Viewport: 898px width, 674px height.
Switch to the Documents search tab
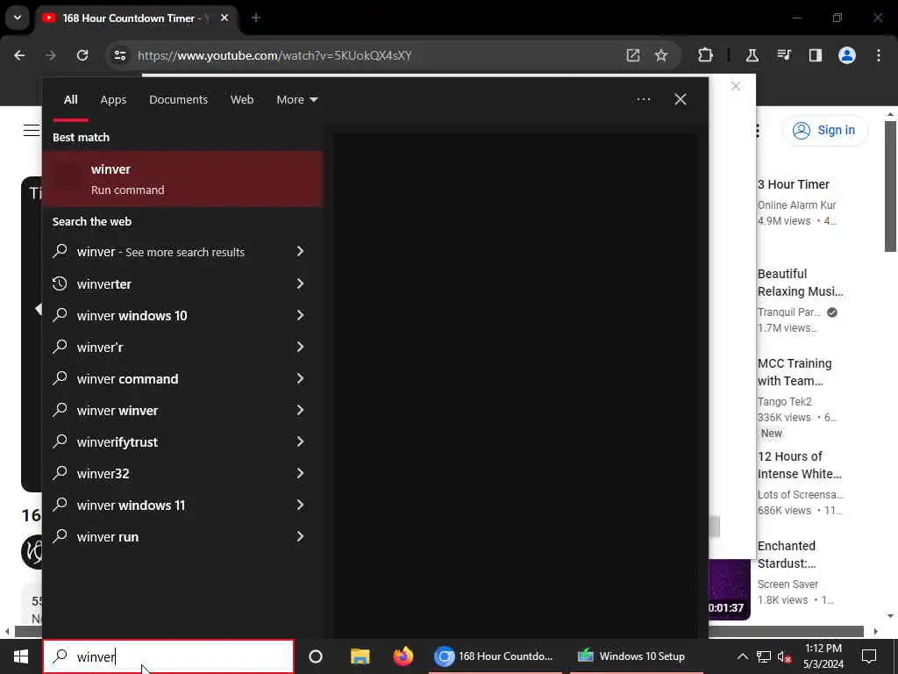click(x=178, y=100)
